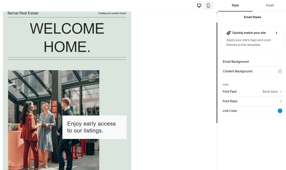Click the Book Sans font pack value
This screenshot has width=286, height=170.
270,92
